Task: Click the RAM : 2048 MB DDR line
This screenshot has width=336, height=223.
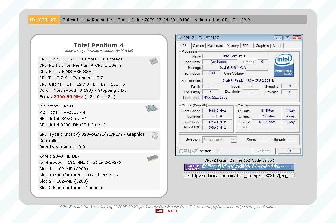Action: pos(60,156)
